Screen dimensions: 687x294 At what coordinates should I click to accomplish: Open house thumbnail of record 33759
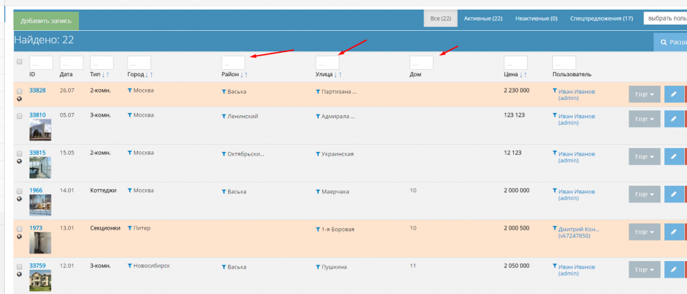(41, 280)
